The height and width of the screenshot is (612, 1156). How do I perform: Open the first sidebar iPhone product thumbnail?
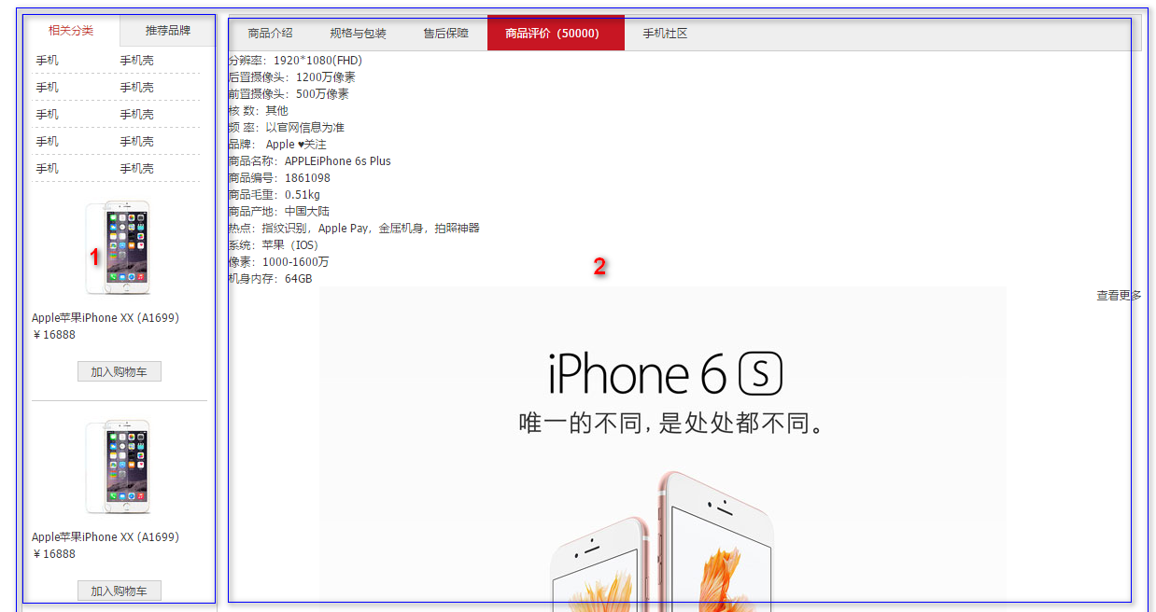[x=118, y=247]
